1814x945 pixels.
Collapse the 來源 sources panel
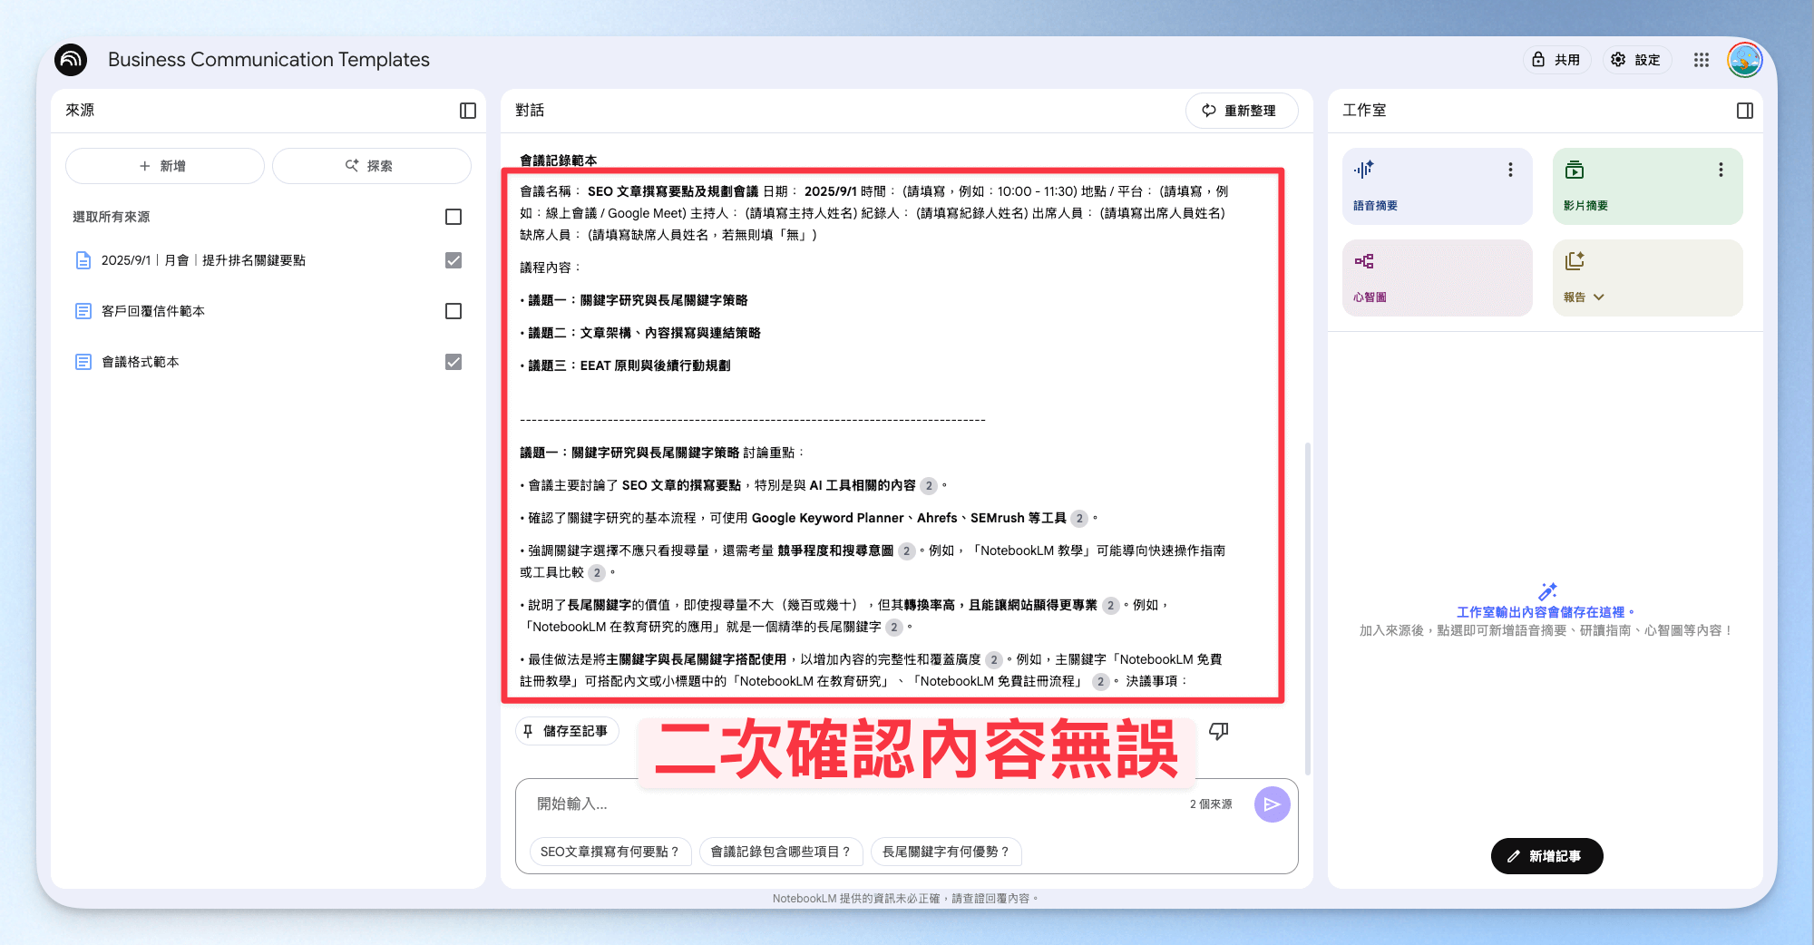point(468,111)
